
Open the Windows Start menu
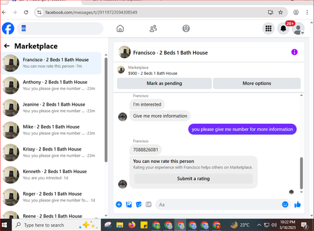4,225
